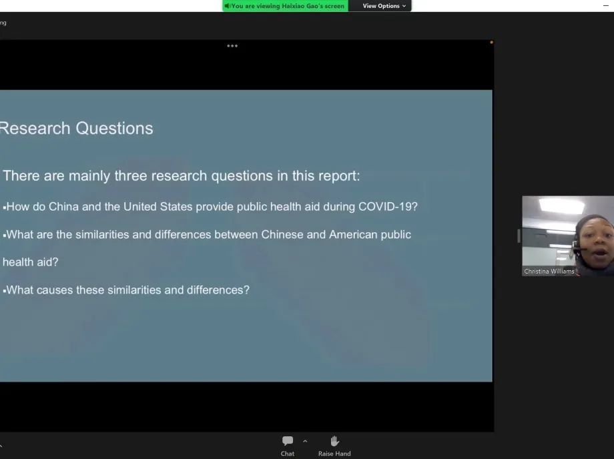Click the speaker icon in the green banner

click(x=227, y=6)
